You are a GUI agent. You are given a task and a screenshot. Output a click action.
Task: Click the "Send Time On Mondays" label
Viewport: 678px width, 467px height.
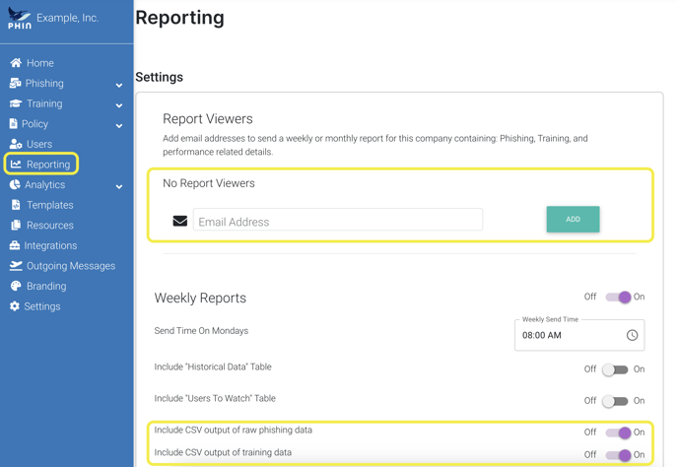(x=201, y=331)
